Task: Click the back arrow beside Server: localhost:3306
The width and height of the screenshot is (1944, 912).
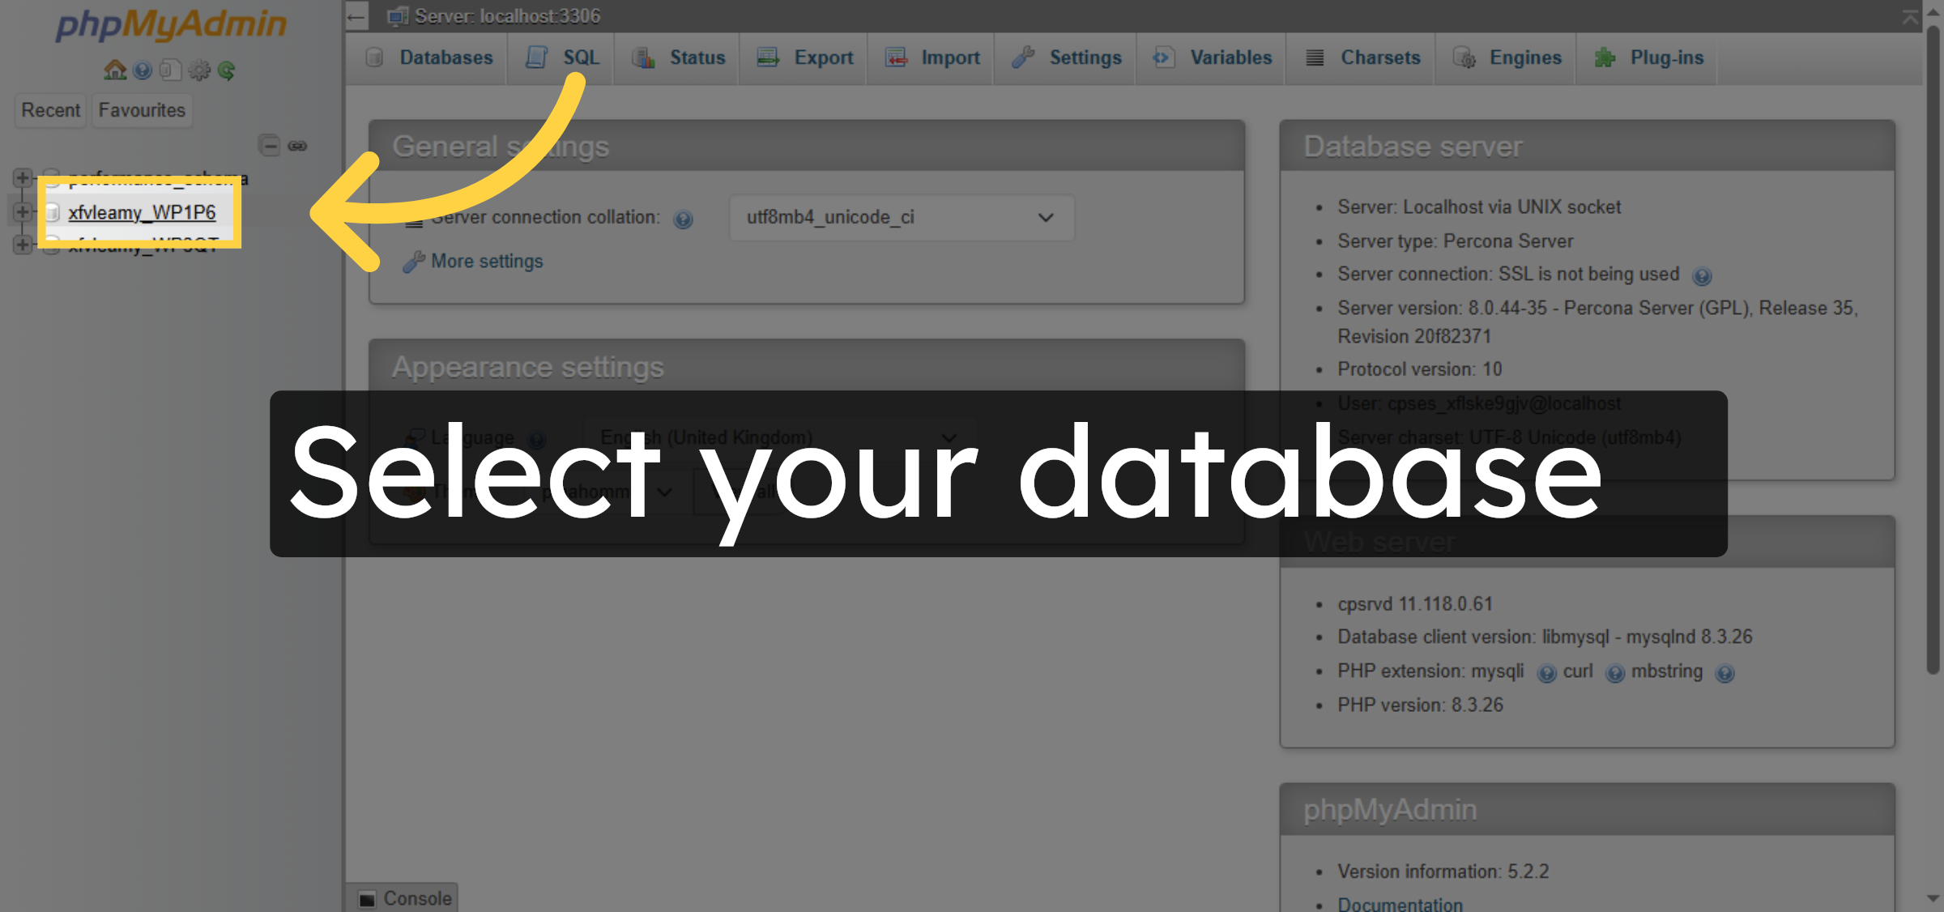Action: pos(356,15)
